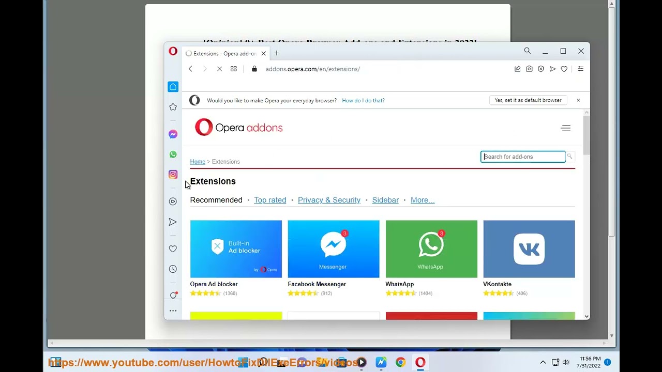Click 'Yes, set it as default browser'

(x=528, y=100)
